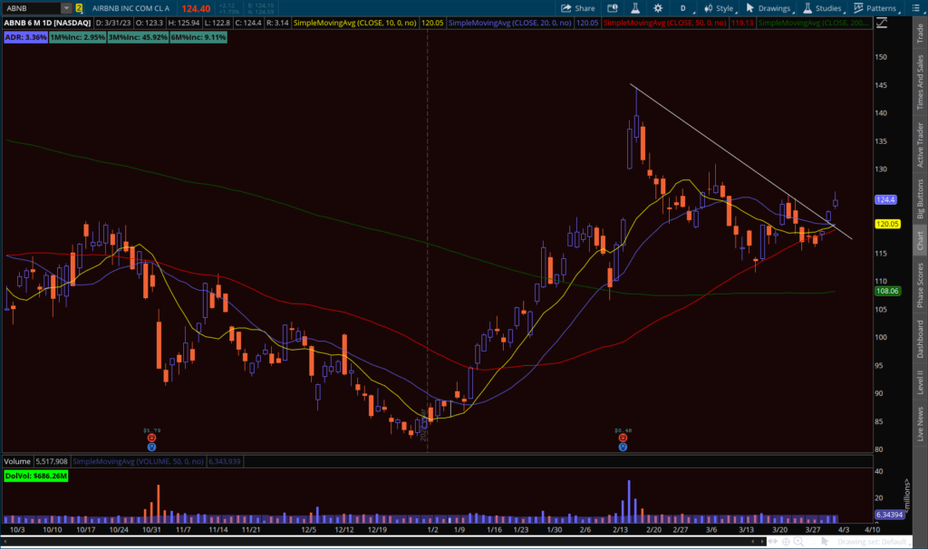This screenshot has width=928, height=549.
Task: Click scrollbar left arrow at bottom left
Action: pos(5,542)
